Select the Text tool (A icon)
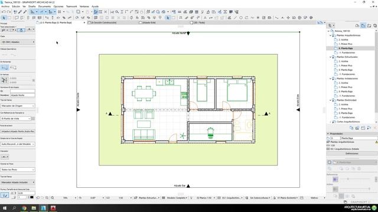Image resolution: width=378 pixels, height=212 pixels. (205, 18)
